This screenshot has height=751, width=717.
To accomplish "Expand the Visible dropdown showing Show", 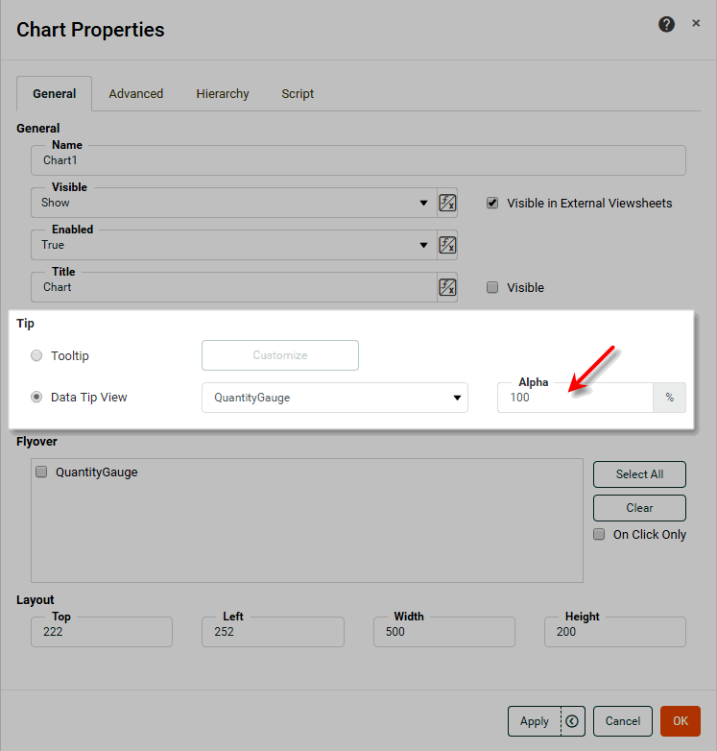I will [x=424, y=203].
